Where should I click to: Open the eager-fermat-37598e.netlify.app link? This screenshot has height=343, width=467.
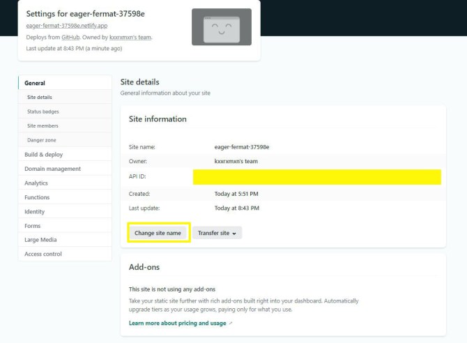click(x=67, y=26)
